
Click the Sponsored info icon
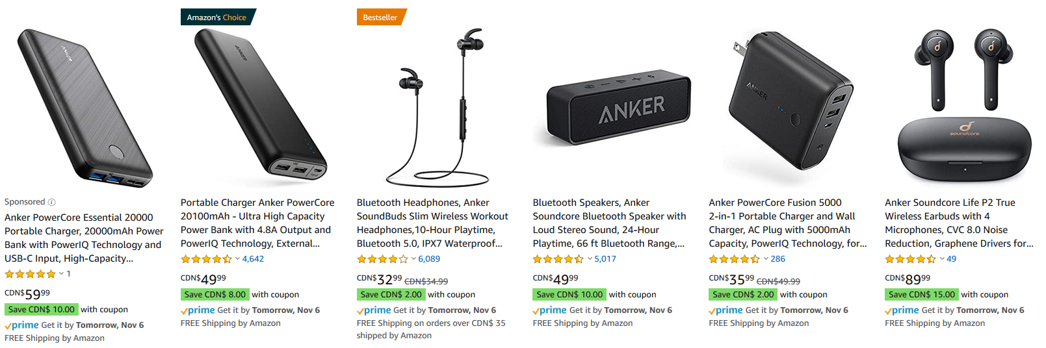[x=52, y=202]
